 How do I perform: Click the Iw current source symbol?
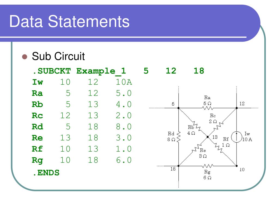(x=236, y=137)
